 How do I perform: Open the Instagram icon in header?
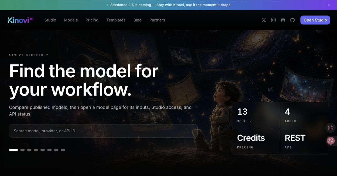273,20
